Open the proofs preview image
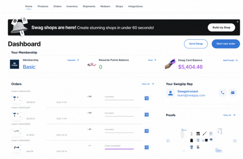243x159 pixels. pyautogui.click(x=201, y=140)
